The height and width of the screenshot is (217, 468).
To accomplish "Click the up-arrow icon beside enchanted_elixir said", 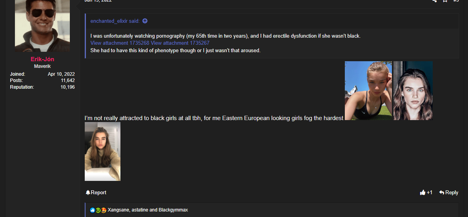I will (x=145, y=21).
